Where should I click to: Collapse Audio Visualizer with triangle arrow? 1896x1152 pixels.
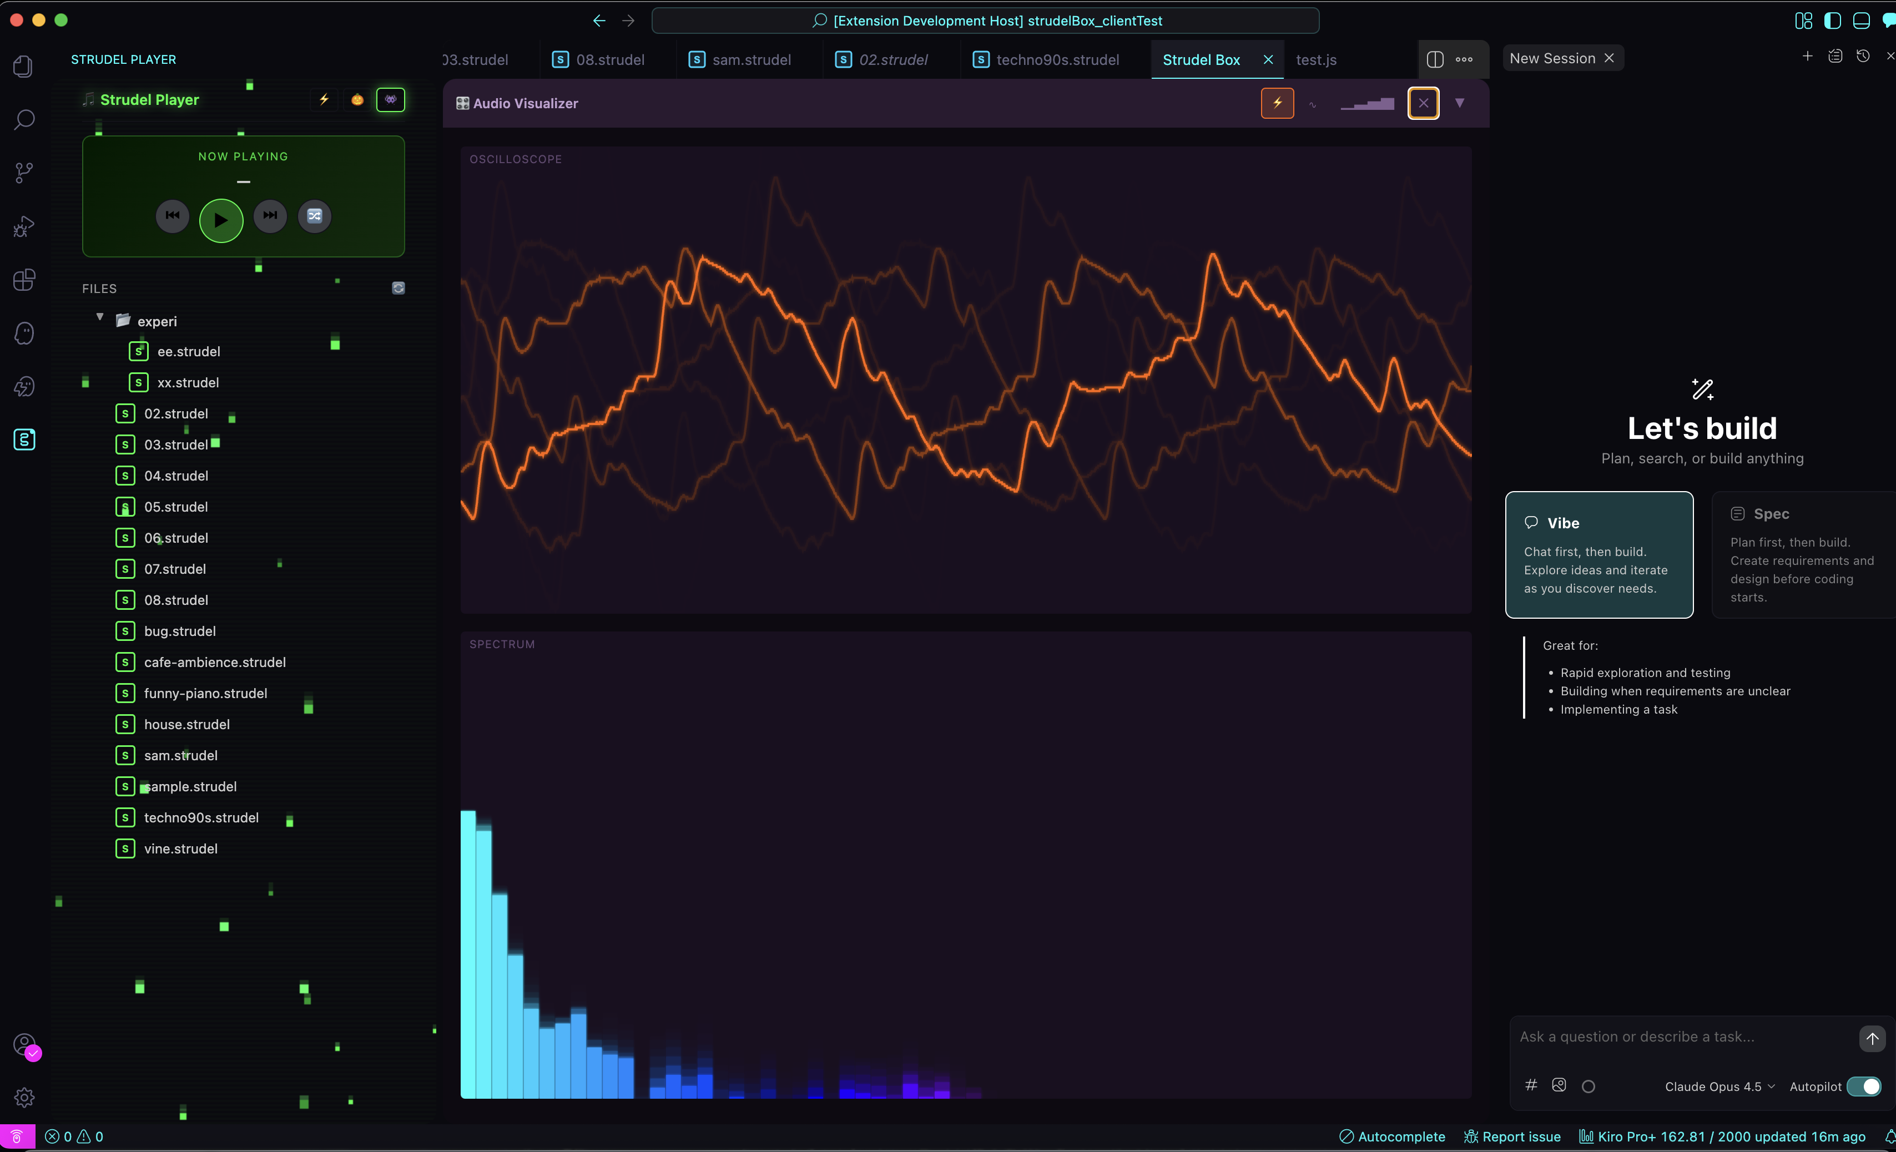coord(1459,104)
